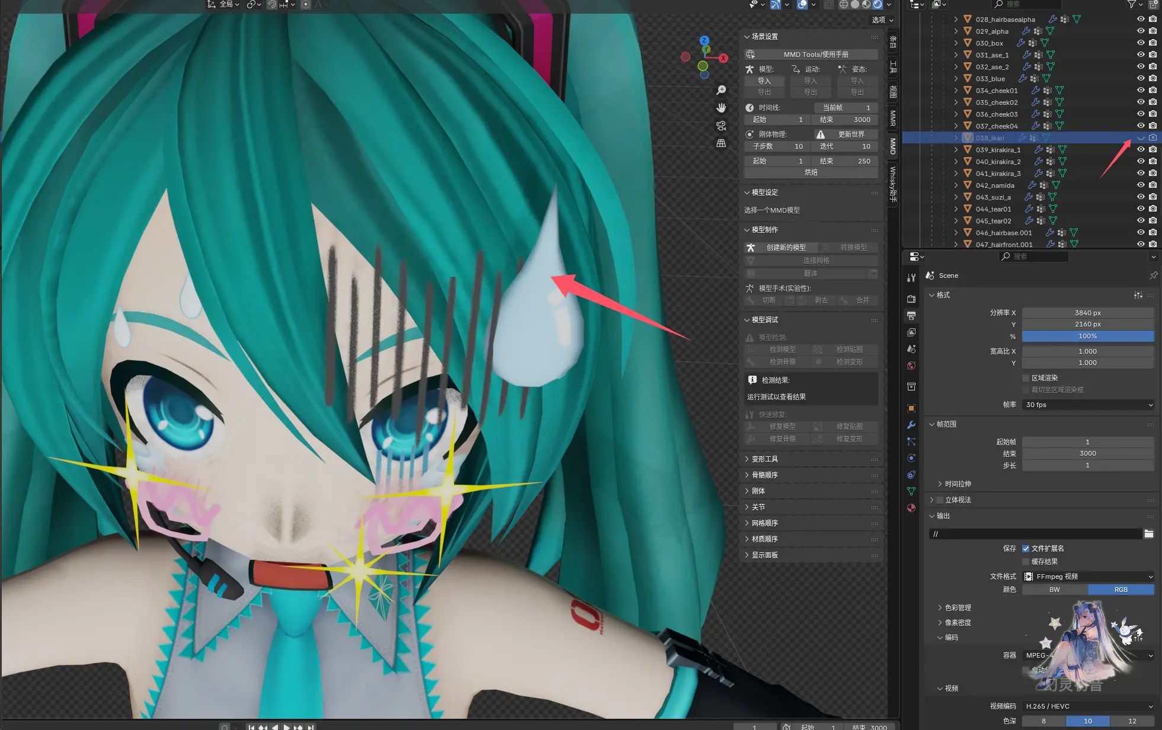Expand the 039_kirakira_1 tree item
The height and width of the screenshot is (730, 1162).
956,149
